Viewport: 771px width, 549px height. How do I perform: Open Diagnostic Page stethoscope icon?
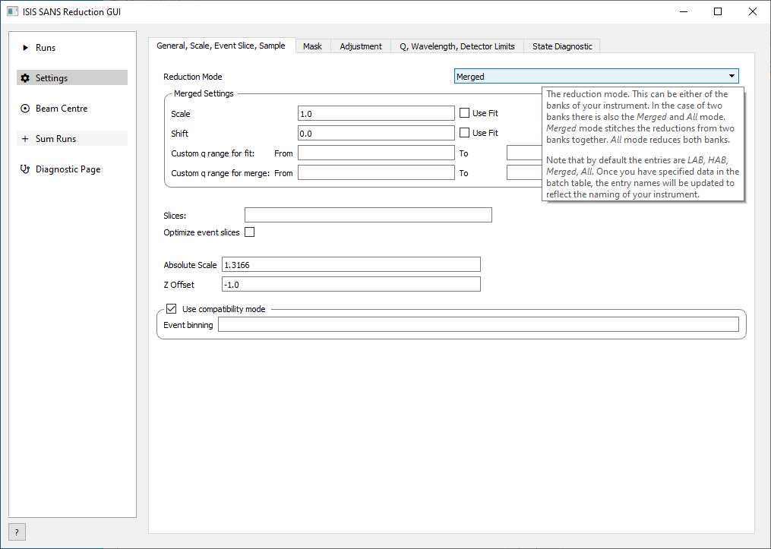point(25,169)
